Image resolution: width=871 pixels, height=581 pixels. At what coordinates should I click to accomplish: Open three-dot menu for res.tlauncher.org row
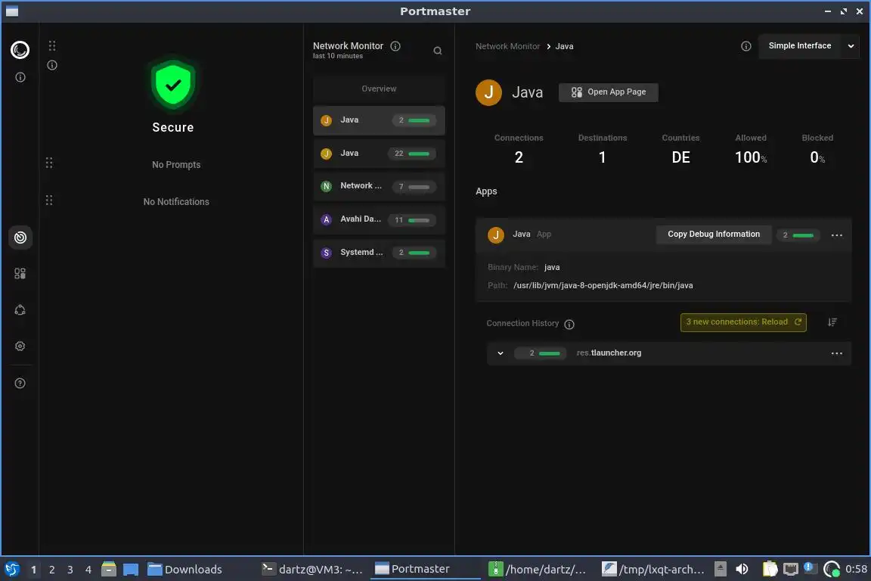pos(836,353)
